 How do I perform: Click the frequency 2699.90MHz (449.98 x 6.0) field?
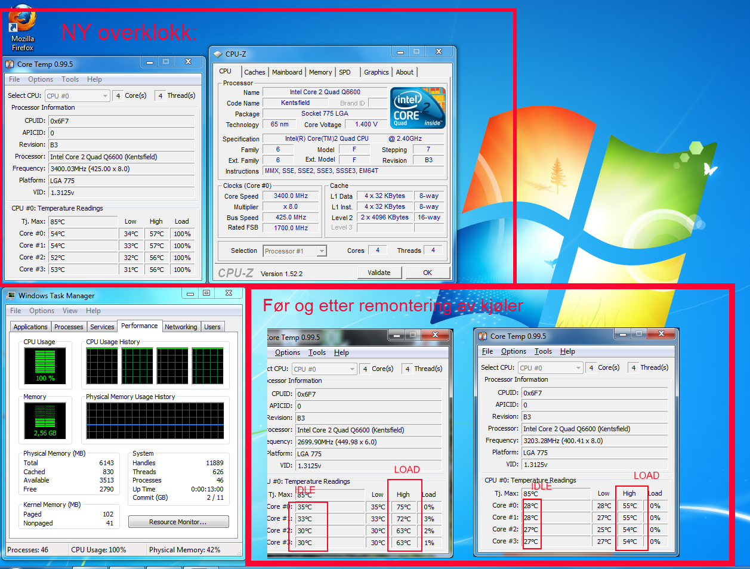(369, 442)
